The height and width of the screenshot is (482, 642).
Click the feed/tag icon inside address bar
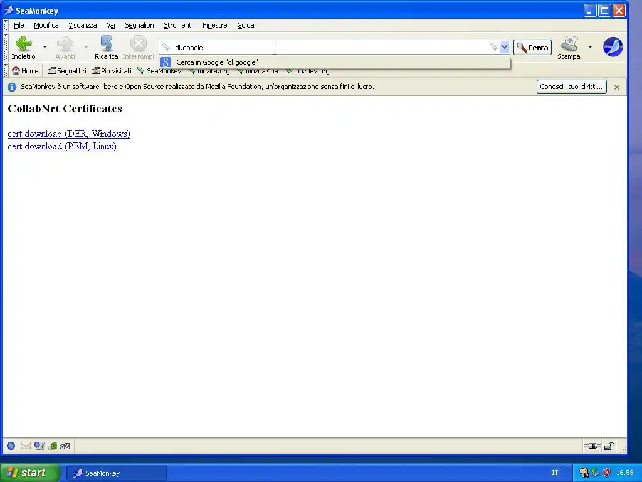pos(493,48)
